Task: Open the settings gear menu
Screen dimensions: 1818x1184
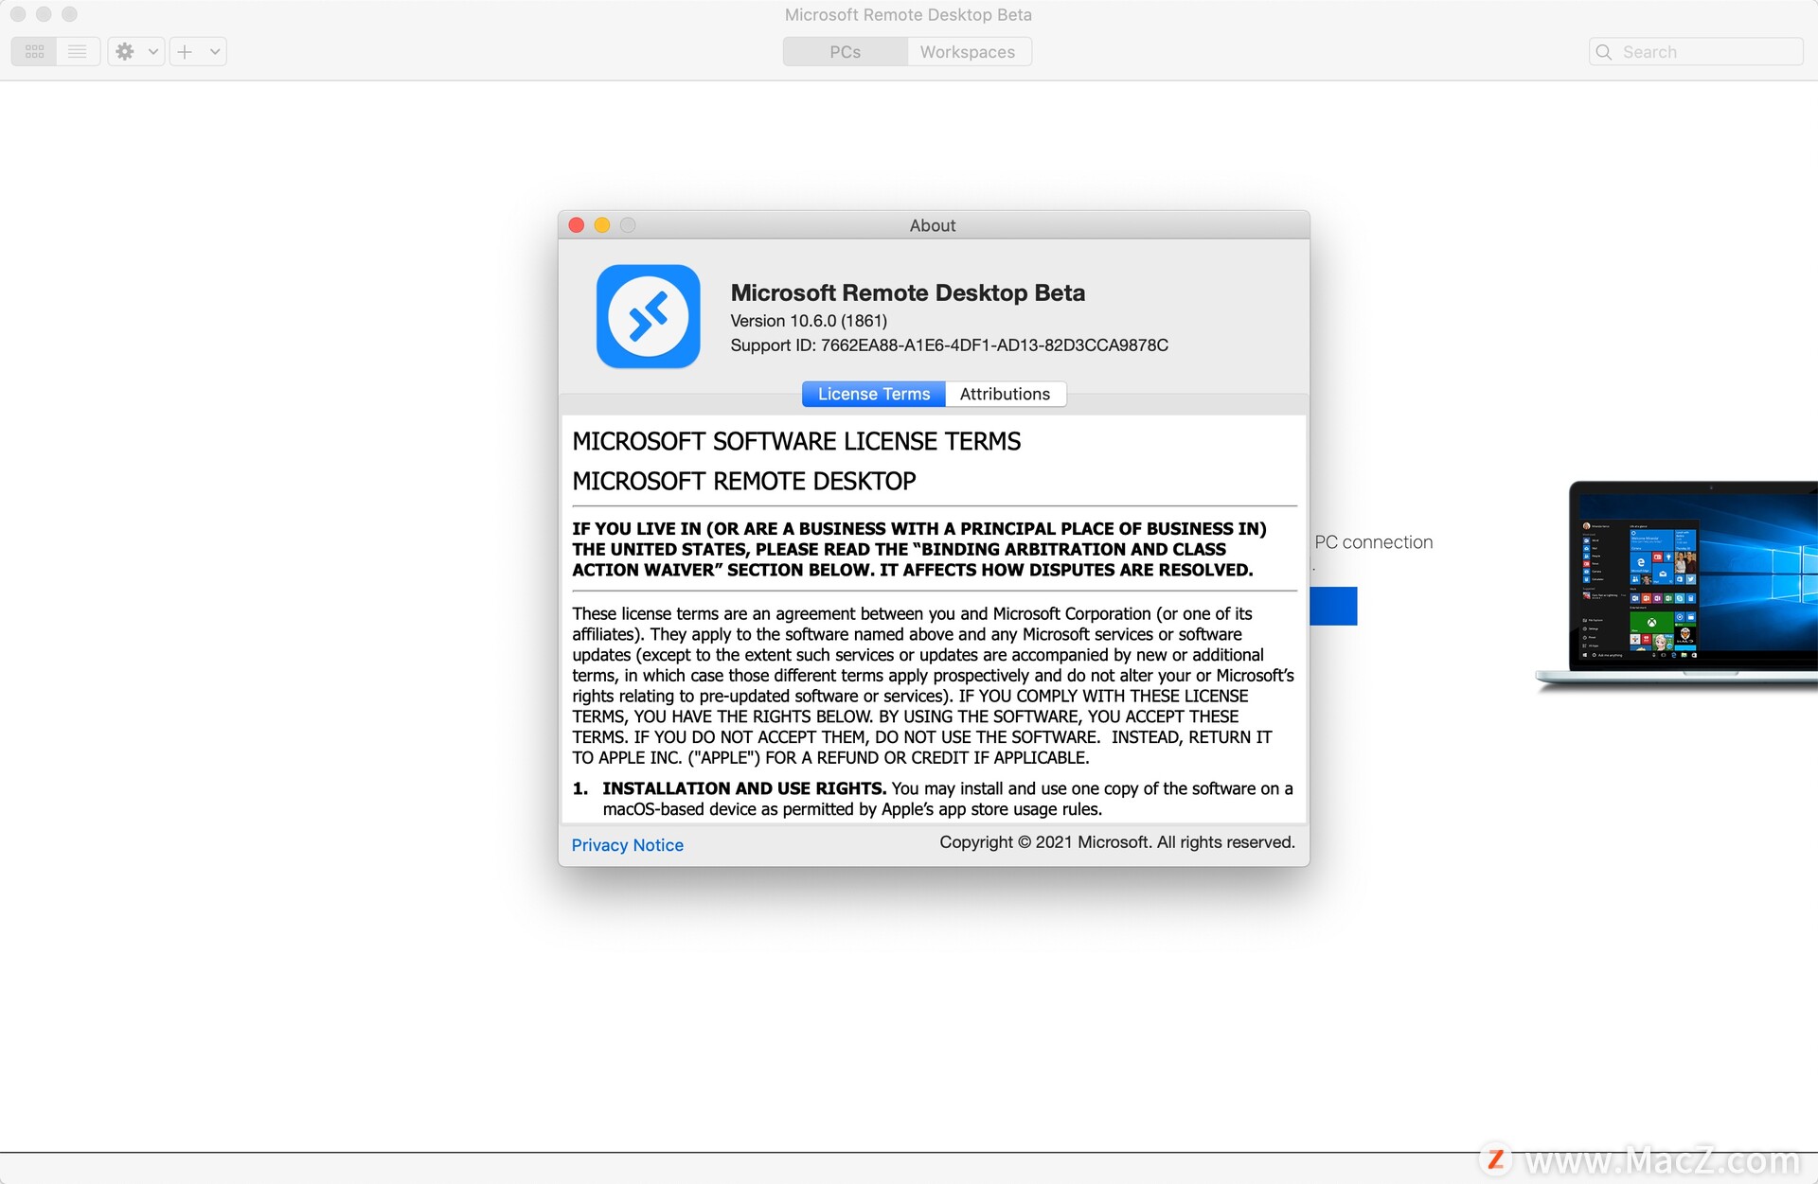Action: click(125, 51)
